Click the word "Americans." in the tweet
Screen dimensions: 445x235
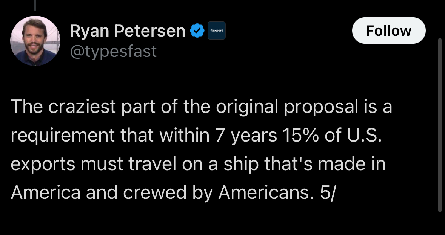coord(266,192)
